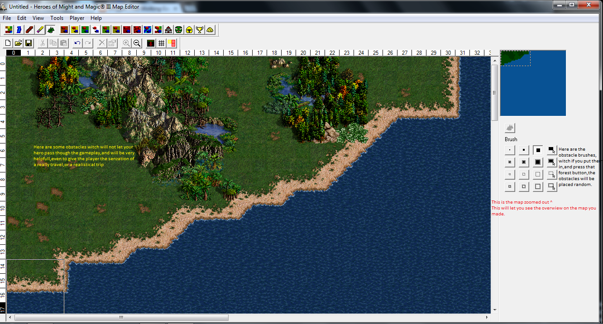The width and height of the screenshot is (603, 324).
Task: Open the snow terrain objects palette
Action: click(x=96, y=30)
